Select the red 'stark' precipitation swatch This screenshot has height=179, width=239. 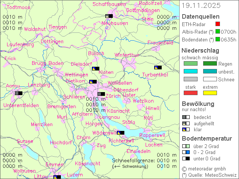pos(190,93)
